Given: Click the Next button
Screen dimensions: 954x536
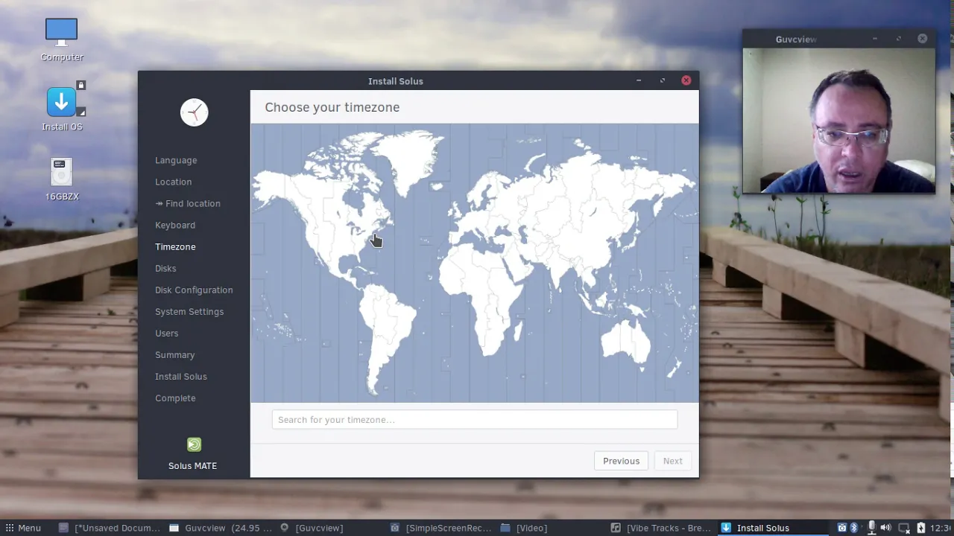Looking at the screenshot, I should [672, 461].
